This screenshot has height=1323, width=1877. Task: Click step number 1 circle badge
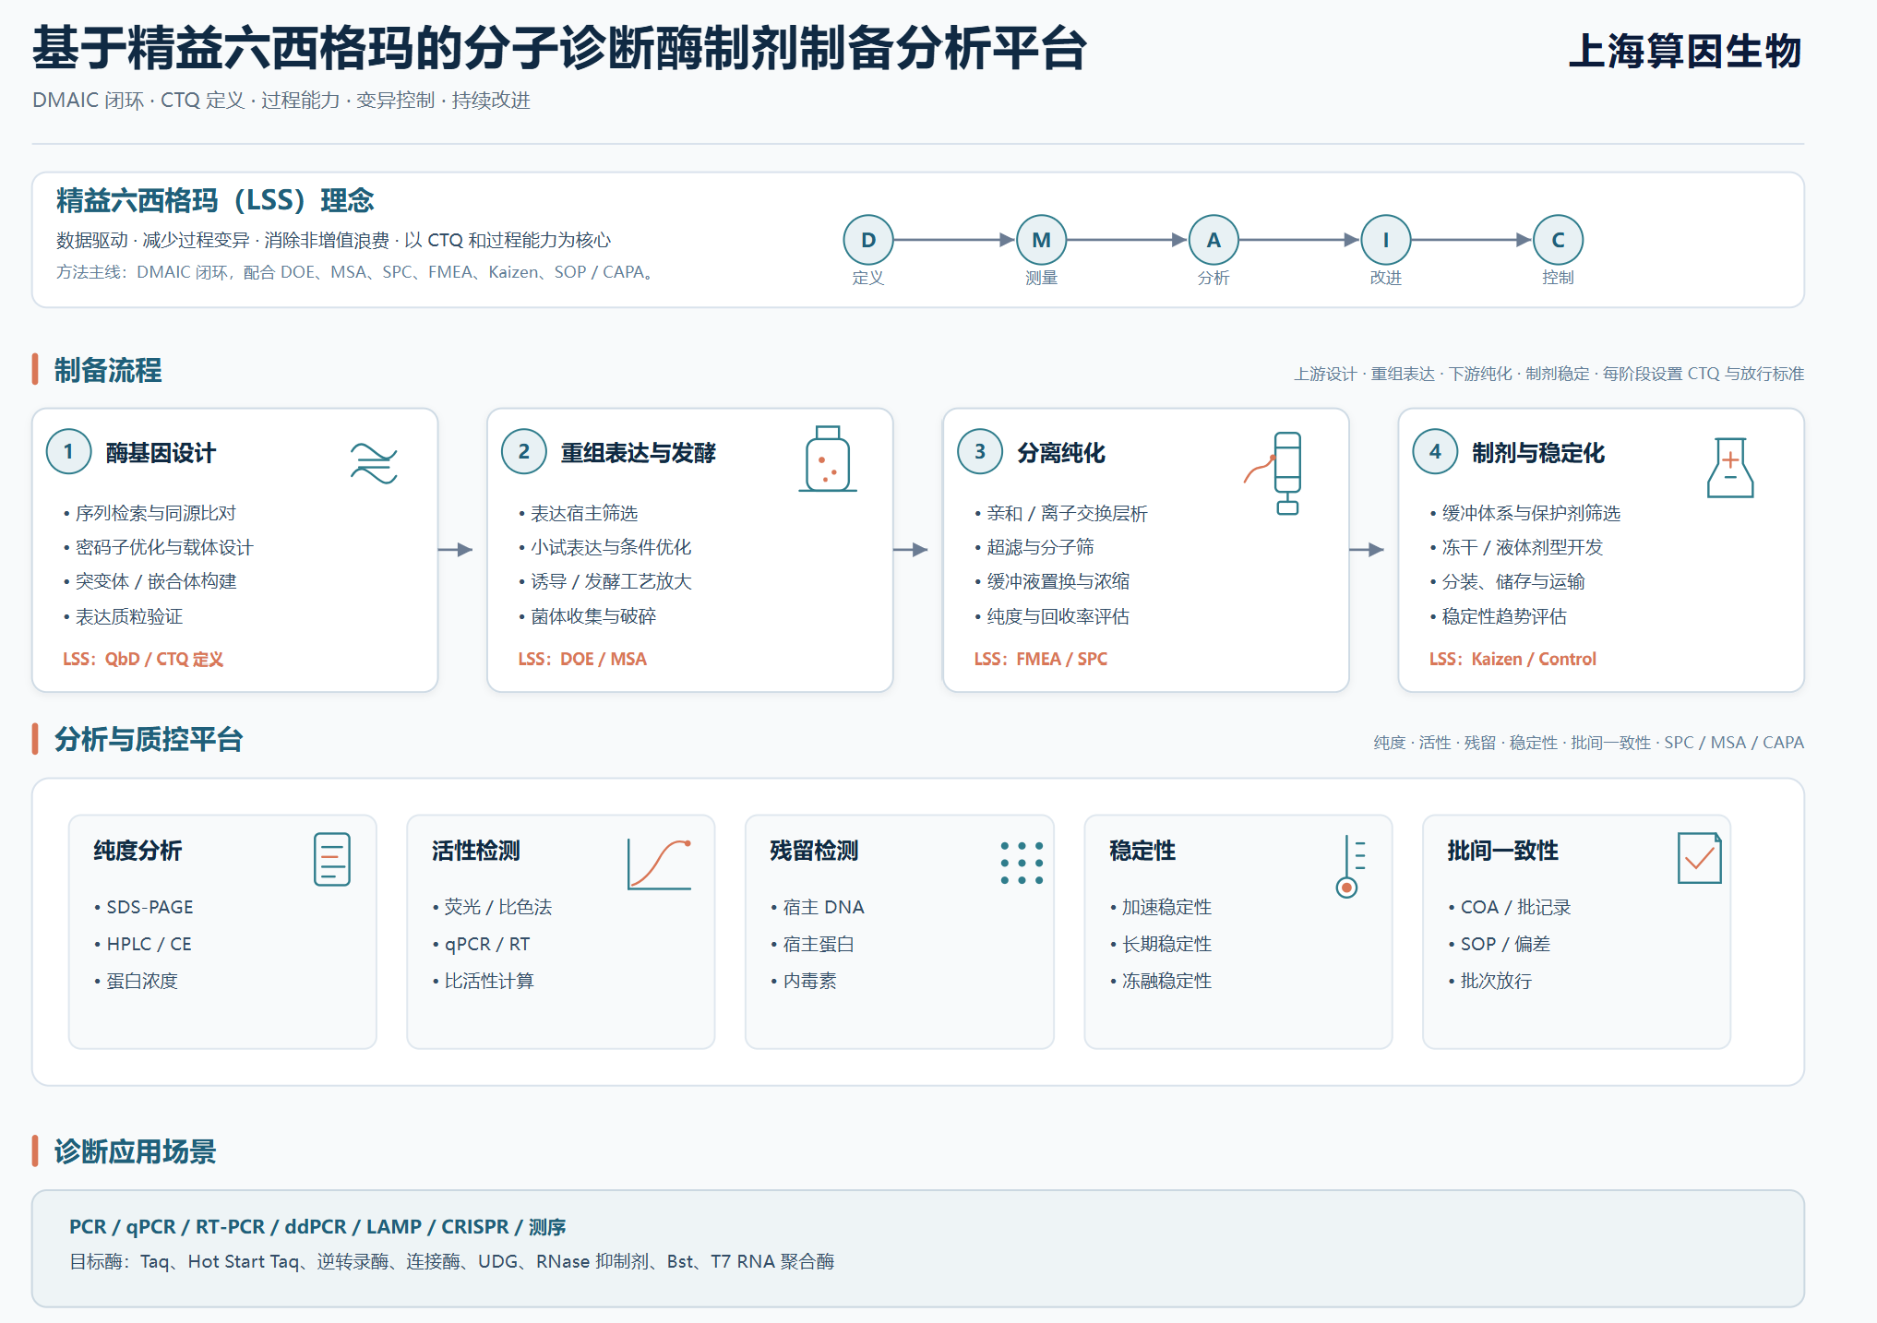point(68,452)
